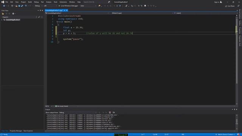Click the Live Share button

pyautogui.click(x=230, y=6)
